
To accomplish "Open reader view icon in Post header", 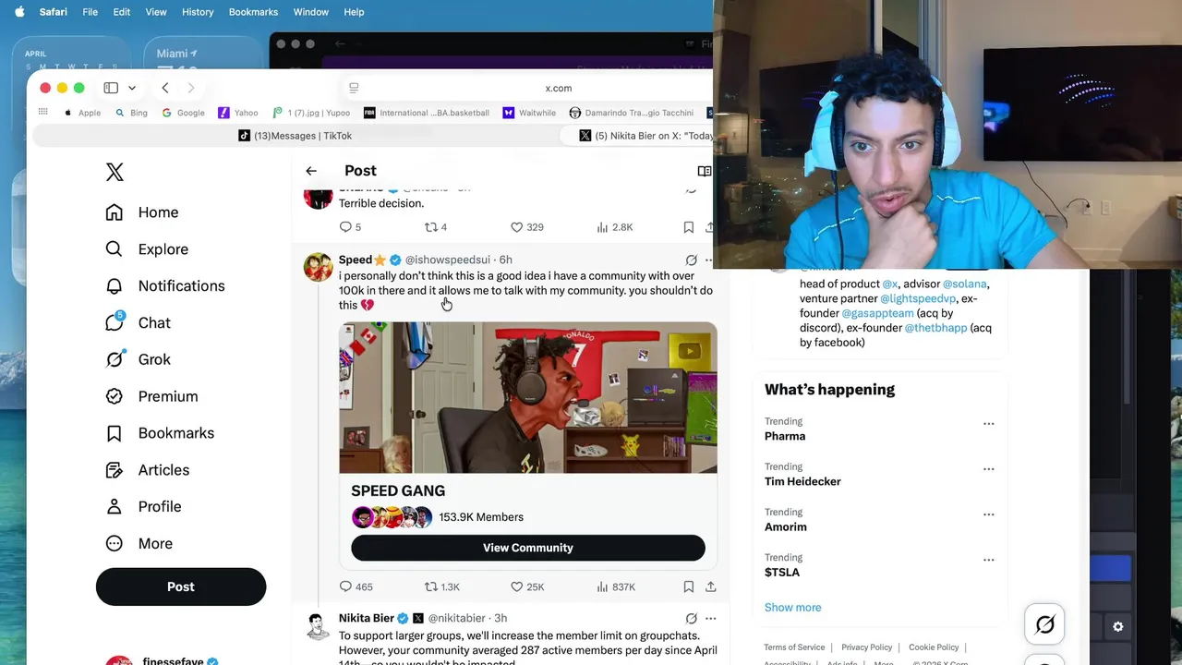I will tap(705, 171).
